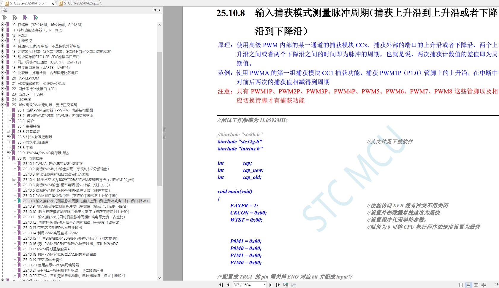The height and width of the screenshot is (288, 499).
Task: Click bookmark icon of 25.10.8 entry
Action: 19,201
